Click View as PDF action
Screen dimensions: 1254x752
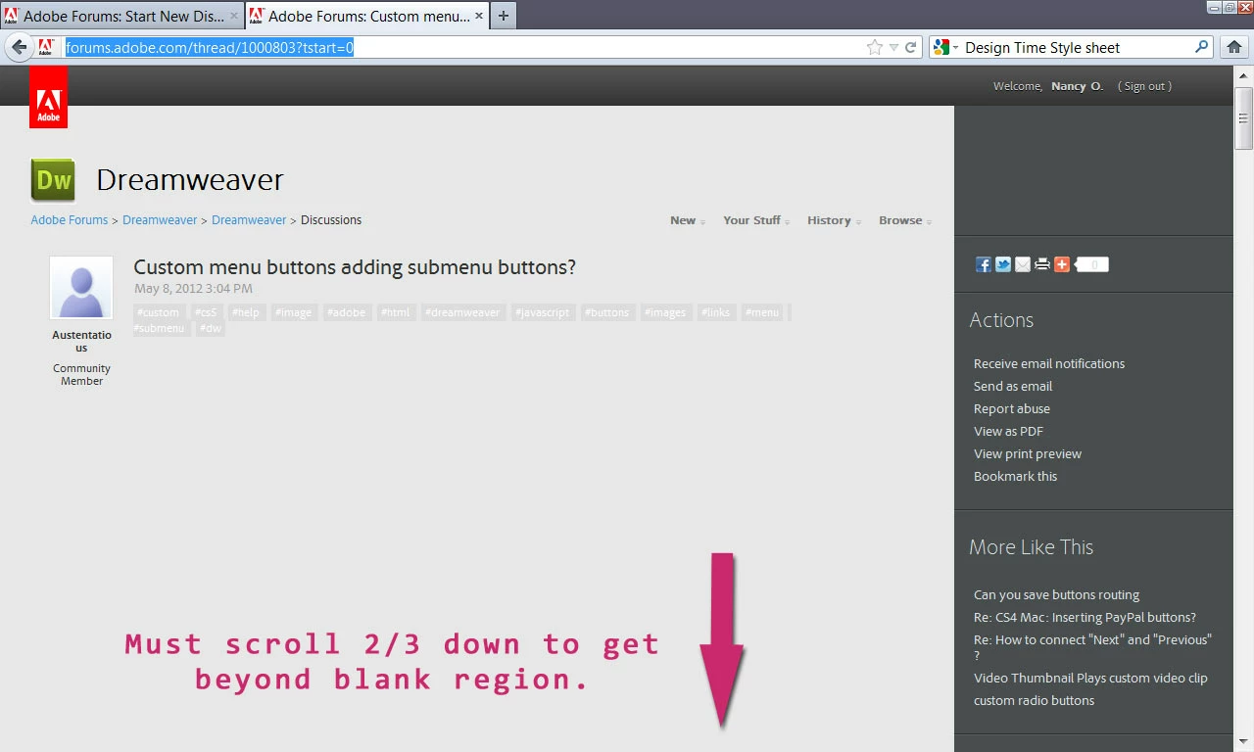click(1008, 431)
